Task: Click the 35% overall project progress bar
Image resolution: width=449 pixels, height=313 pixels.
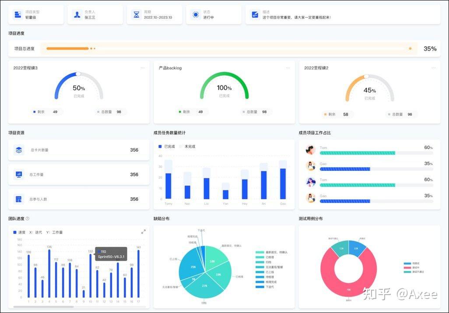Action: point(229,49)
